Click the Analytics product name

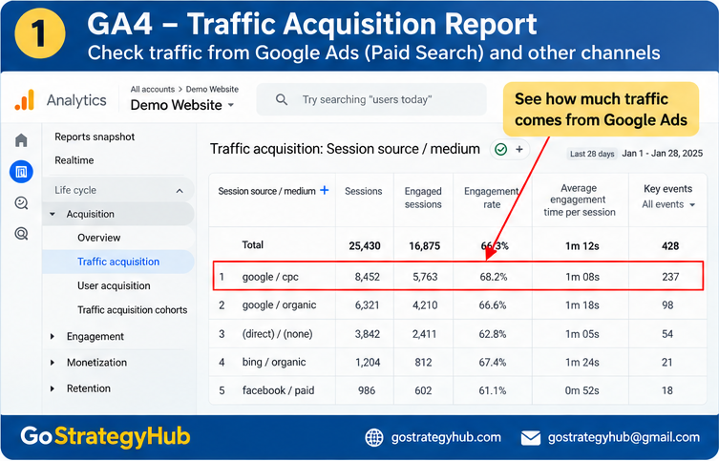click(x=76, y=100)
